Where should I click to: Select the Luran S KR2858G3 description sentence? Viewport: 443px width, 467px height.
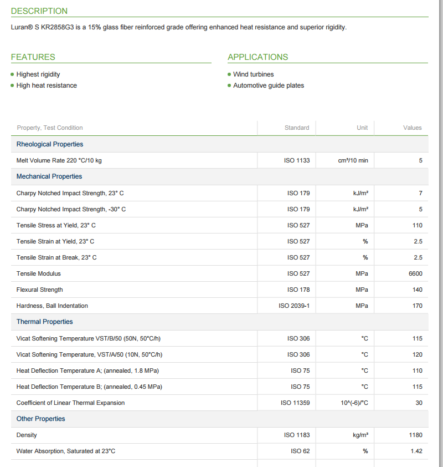tap(179, 27)
